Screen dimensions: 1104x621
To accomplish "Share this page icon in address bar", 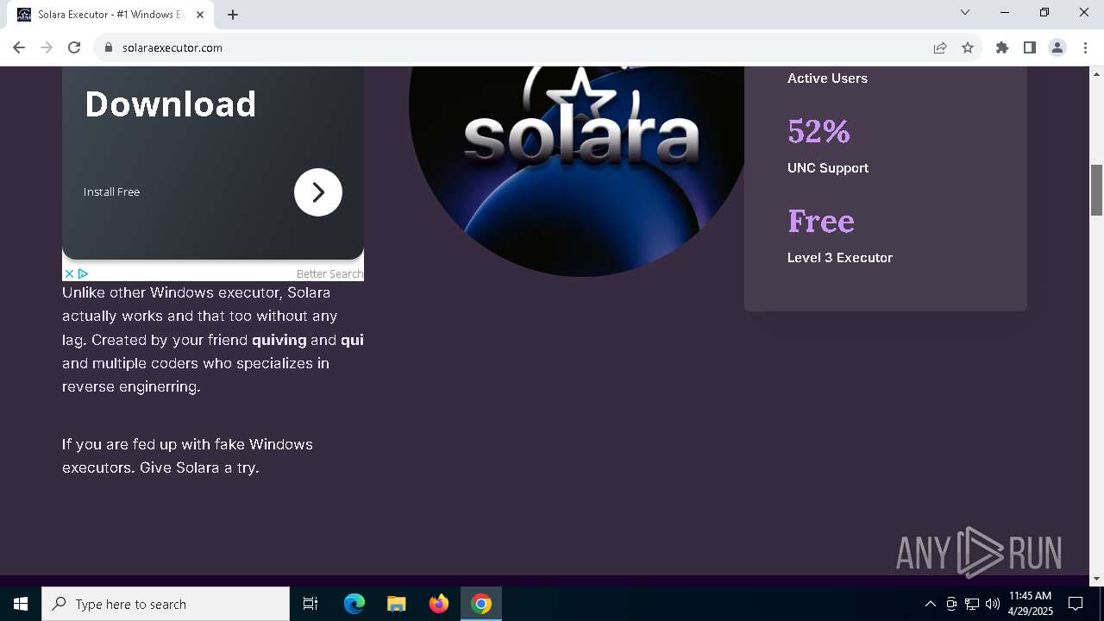I will (940, 47).
